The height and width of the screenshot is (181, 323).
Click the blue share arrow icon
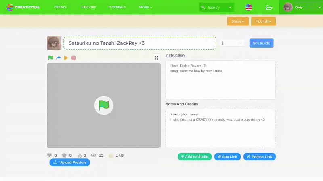(58, 58)
